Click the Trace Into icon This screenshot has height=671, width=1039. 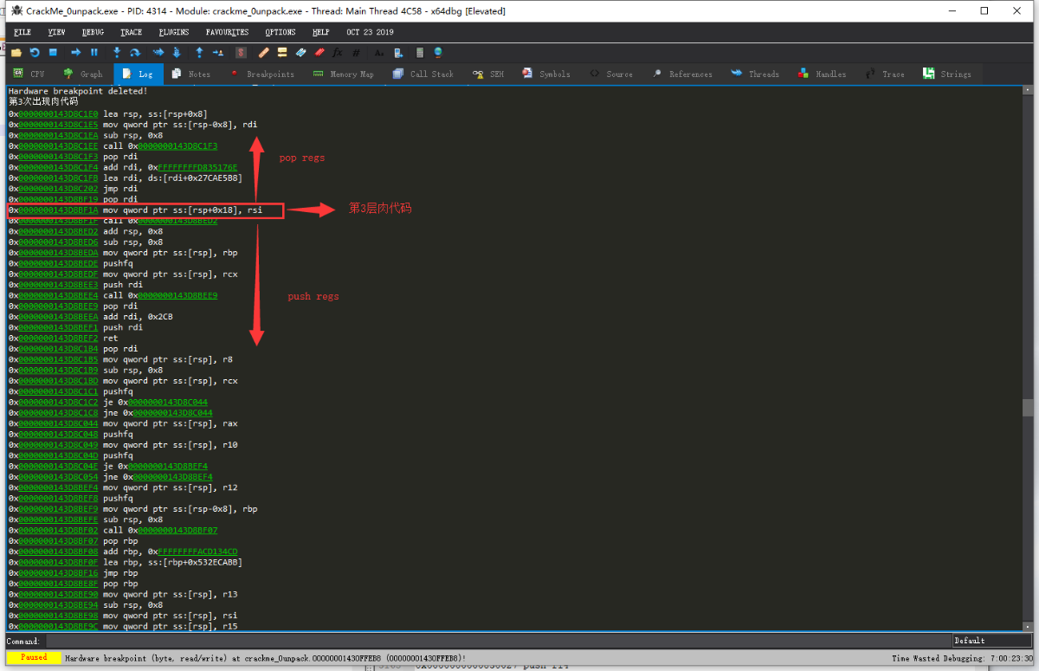[x=158, y=53]
